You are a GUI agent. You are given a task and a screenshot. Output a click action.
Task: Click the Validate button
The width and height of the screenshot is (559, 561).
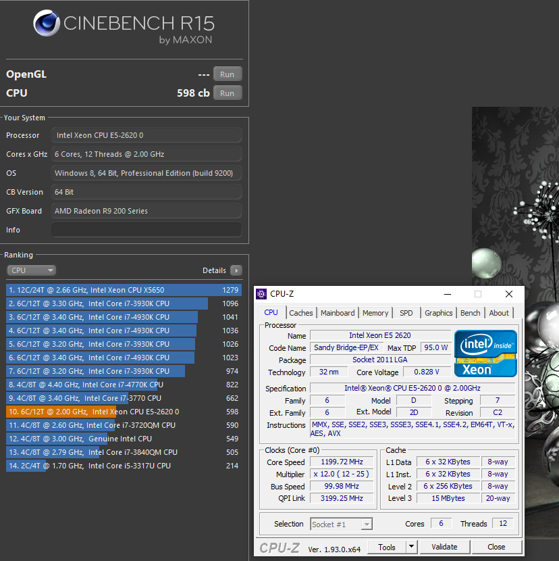pos(444,547)
